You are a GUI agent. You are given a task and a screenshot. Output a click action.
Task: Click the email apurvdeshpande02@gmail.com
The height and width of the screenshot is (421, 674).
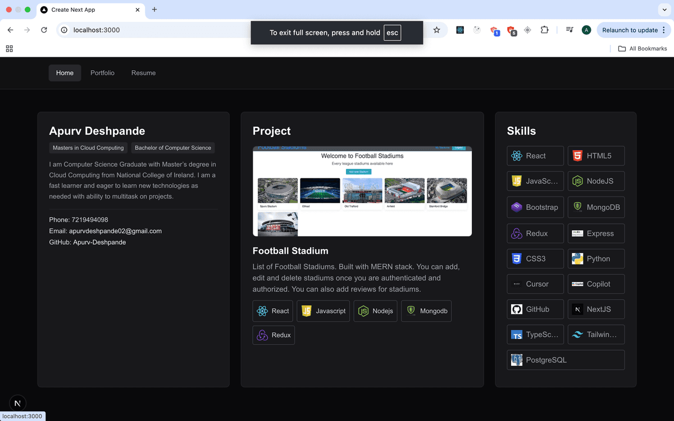pos(115,231)
